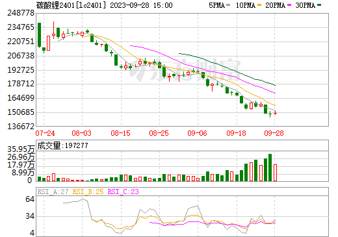Click the 10PMA orange legend swatch

coord(259,5)
